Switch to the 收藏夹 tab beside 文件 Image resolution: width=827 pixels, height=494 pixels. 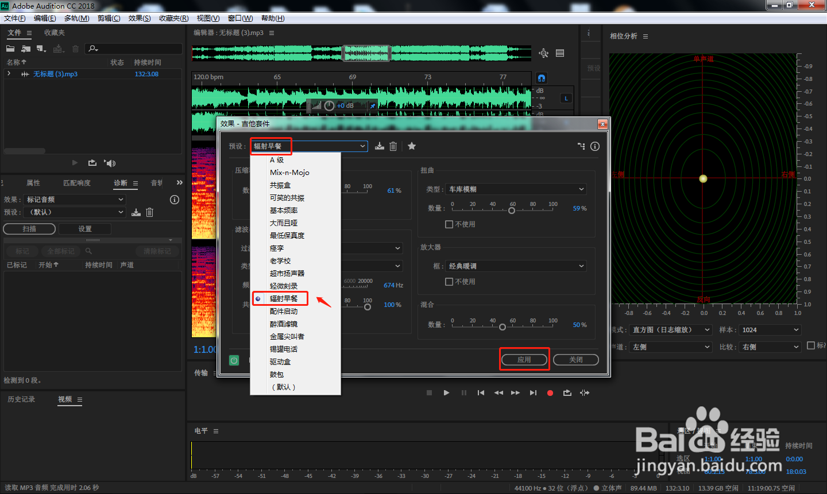55,33
